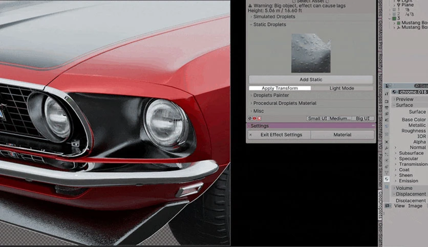Screen dimensions: 428x247
Task: Open the View menu in image editor
Action: tap(399, 206)
